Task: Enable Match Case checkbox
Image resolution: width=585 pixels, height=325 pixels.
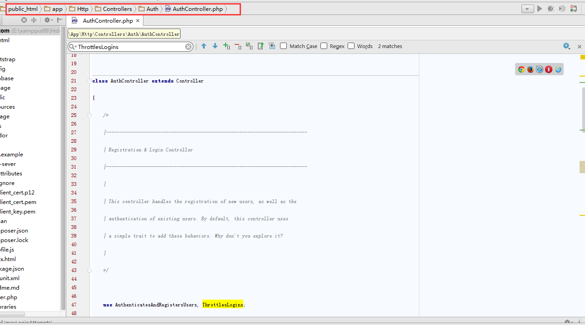Action: pyautogui.click(x=283, y=46)
